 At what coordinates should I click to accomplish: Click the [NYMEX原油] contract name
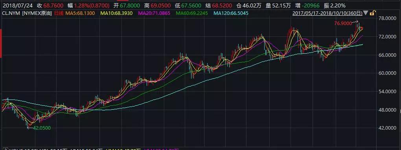[x=37, y=13]
